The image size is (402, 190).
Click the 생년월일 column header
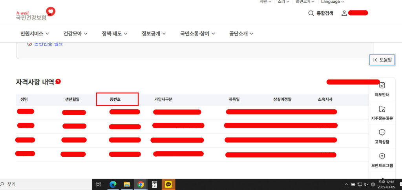[72, 100]
